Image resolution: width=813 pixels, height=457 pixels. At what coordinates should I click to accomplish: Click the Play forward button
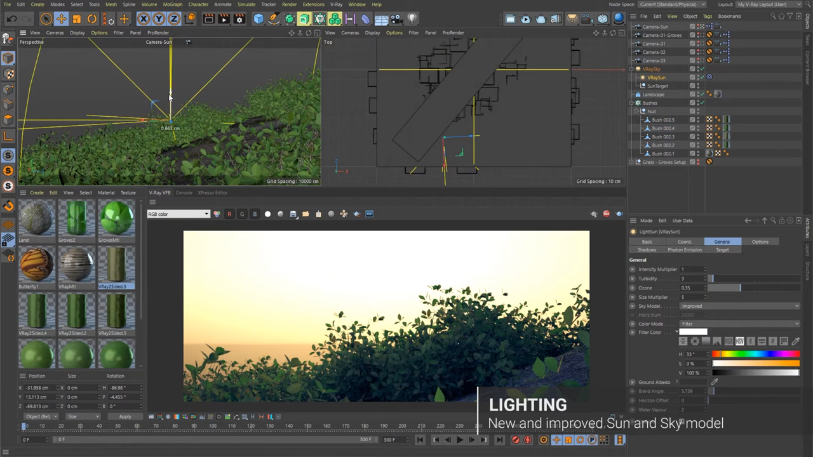coord(460,439)
